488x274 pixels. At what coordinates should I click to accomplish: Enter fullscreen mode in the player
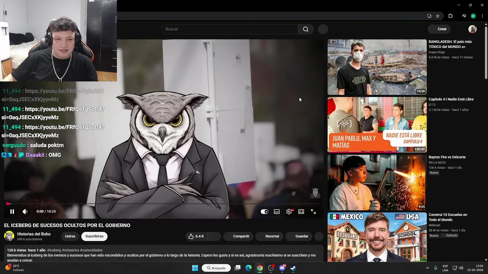click(x=313, y=212)
